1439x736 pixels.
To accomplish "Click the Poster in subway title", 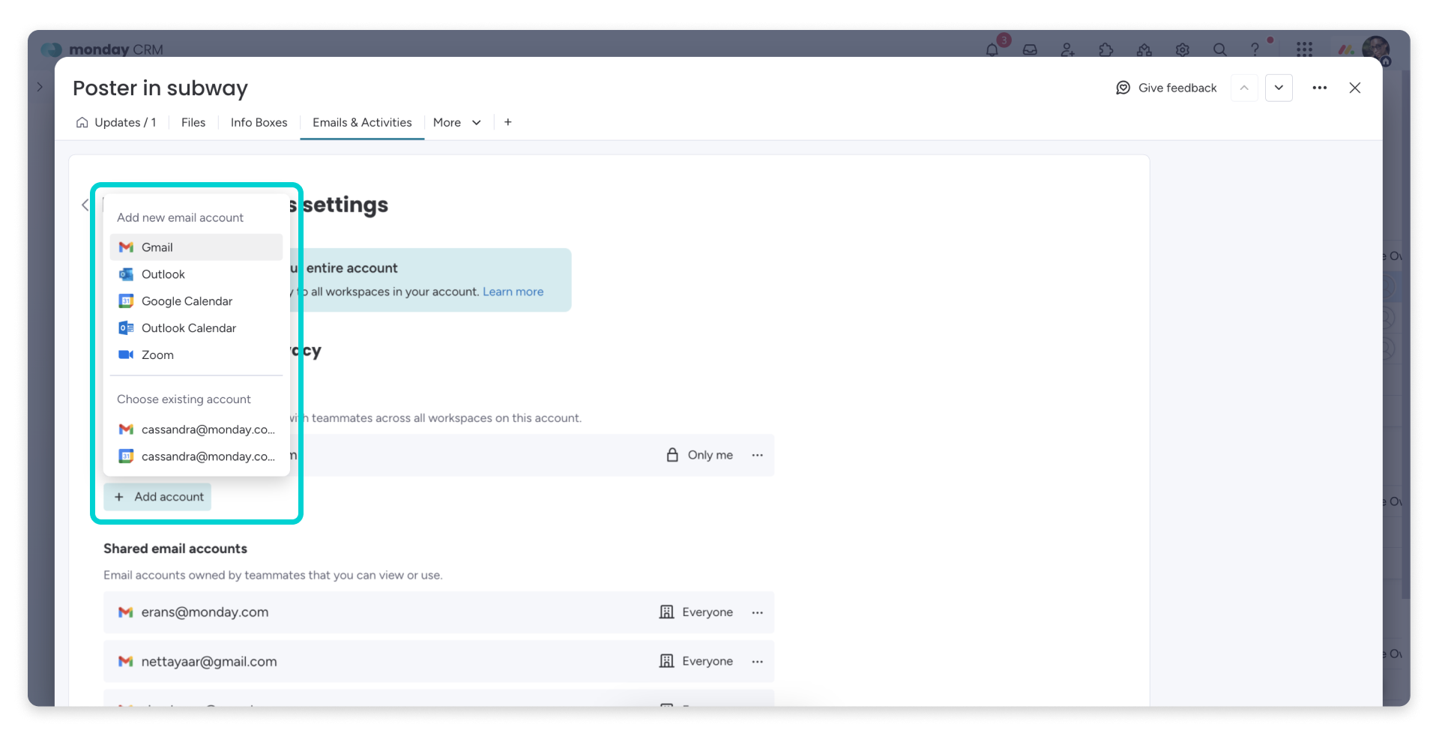I will click(160, 88).
